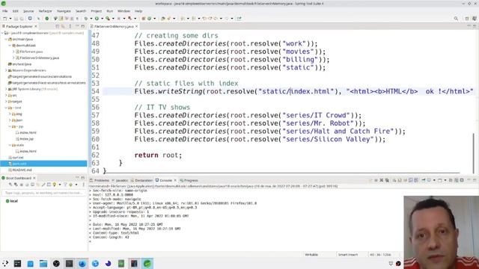Open the Refactor menu
479x269 pixels.
(x=45, y=11)
